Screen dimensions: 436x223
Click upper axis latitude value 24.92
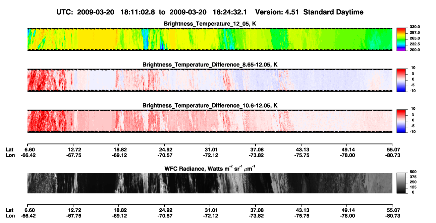(x=164, y=149)
